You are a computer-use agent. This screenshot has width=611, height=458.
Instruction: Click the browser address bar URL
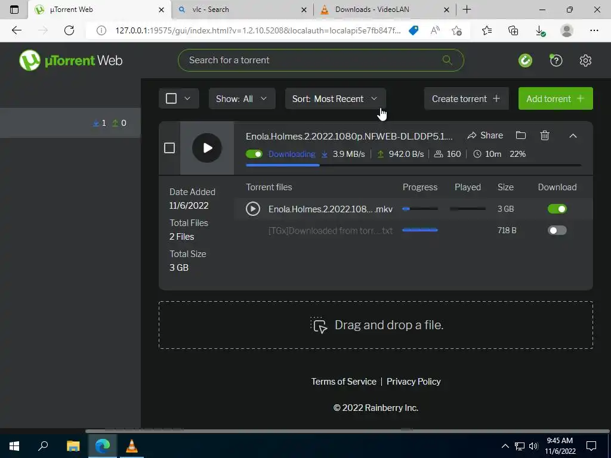258,30
